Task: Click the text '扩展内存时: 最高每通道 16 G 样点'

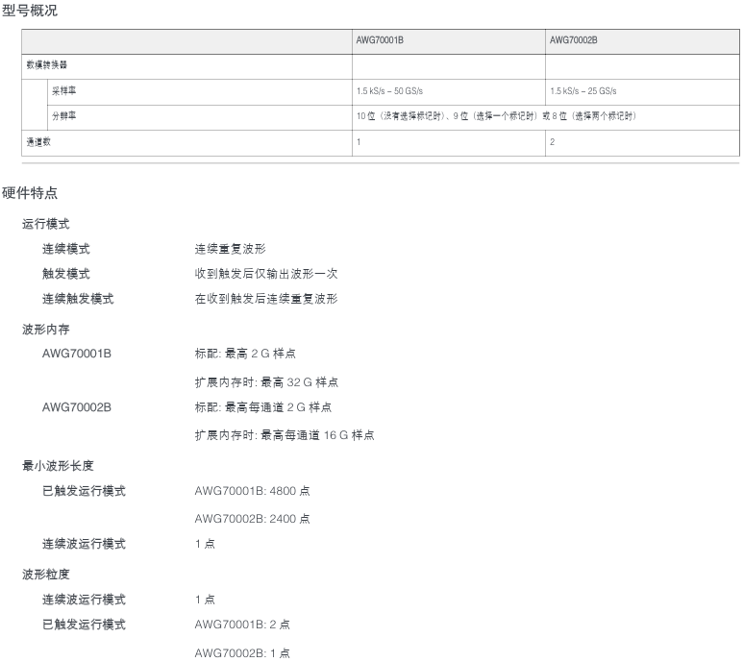Action: [285, 435]
